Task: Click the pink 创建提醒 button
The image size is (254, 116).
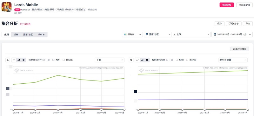Action: tap(227, 5)
